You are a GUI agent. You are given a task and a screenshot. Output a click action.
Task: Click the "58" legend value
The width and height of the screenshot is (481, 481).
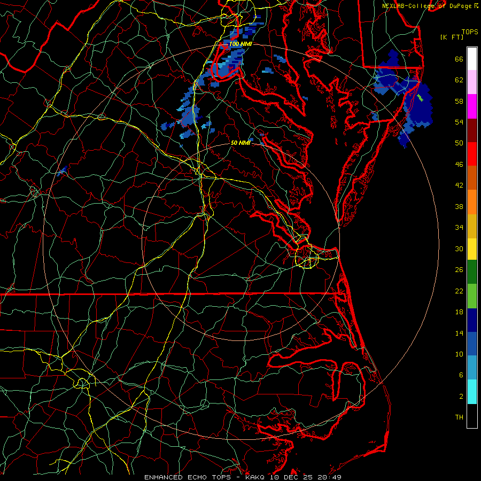(459, 101)
